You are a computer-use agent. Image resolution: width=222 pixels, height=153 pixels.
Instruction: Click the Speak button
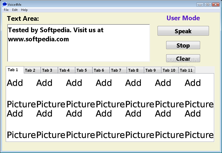click(x=183, y=31)
